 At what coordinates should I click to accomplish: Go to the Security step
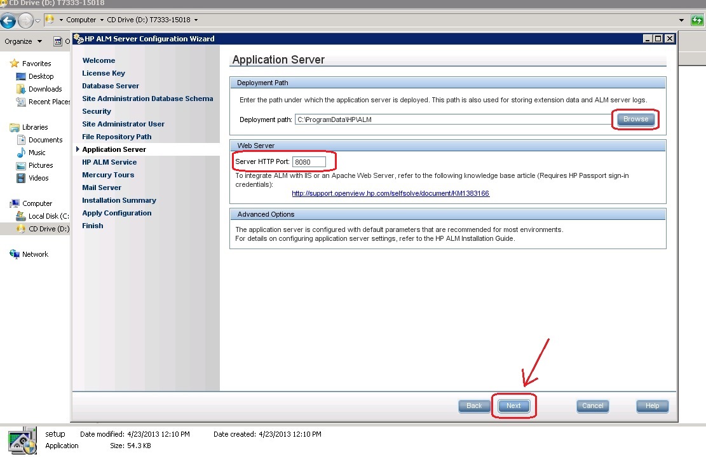[x=97, y=111]
